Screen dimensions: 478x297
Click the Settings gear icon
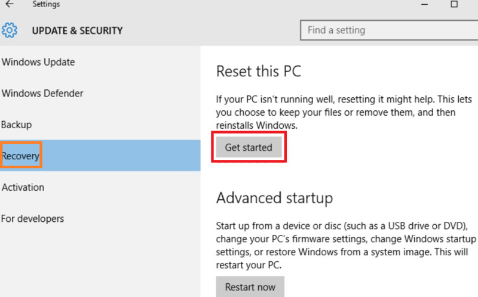click(10, 30)
